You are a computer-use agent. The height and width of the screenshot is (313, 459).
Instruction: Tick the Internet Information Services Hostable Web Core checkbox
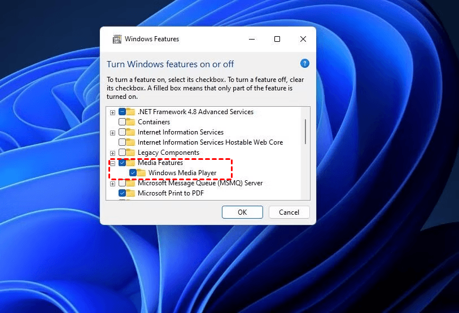pos(122,142)
